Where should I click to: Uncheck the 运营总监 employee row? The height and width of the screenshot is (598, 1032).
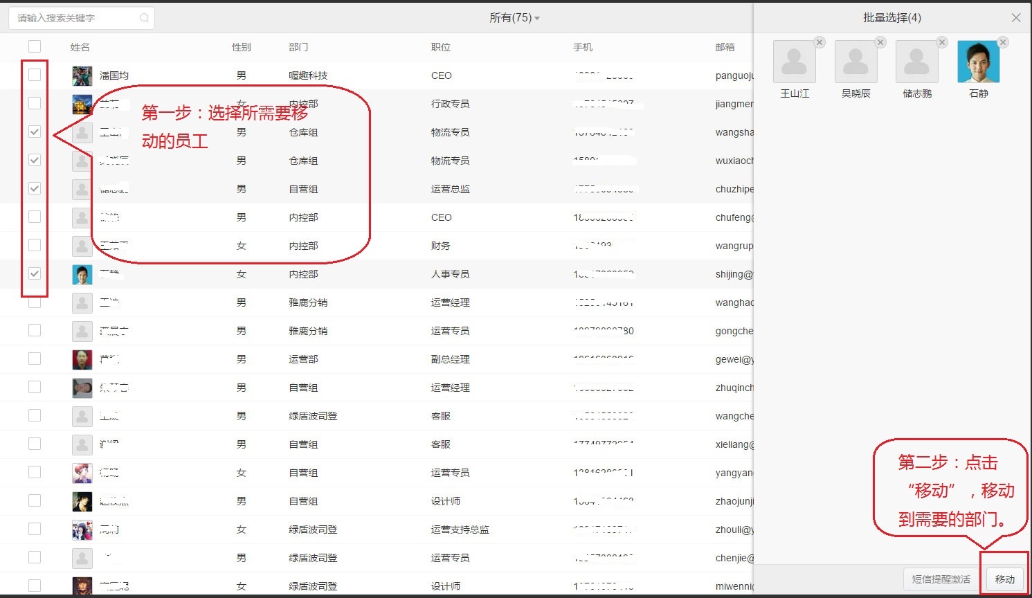35,188
